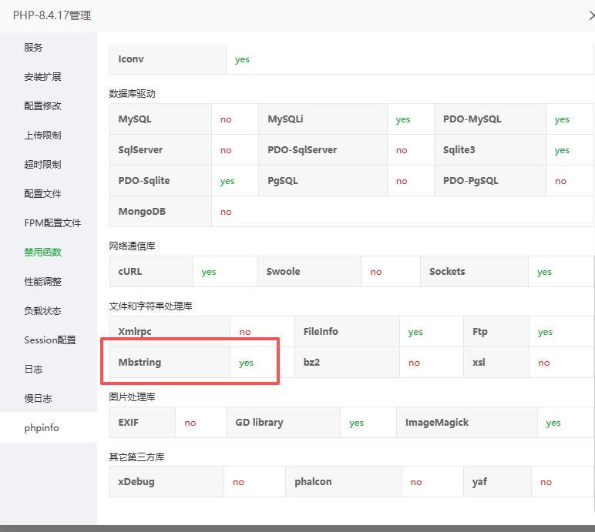Go to 性能调整 settings
The image size is (595, 532).
(42, 282)
